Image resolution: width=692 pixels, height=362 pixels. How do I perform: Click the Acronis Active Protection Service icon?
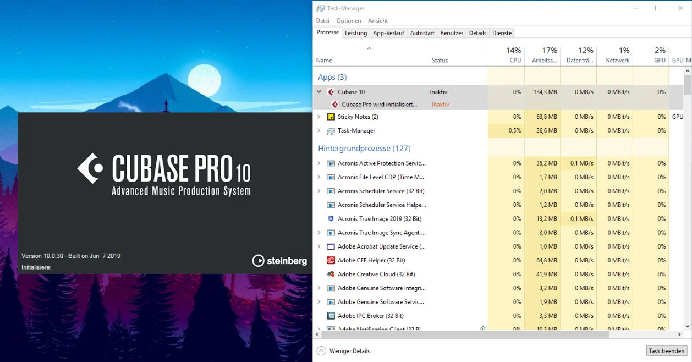pyautogui.click(x=331, y=163)
